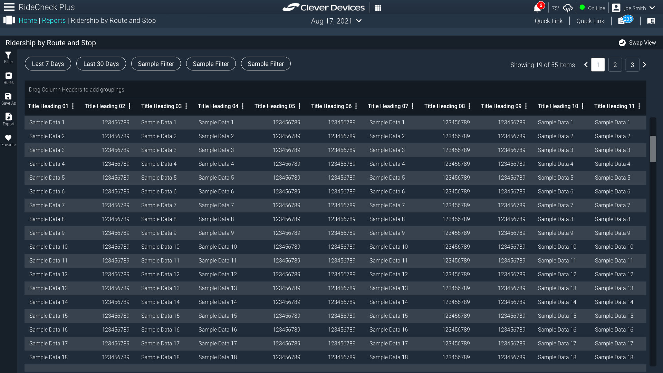Navigate to Reports breadcrumb link
The image size is (663, 373).
click(54, 20)
